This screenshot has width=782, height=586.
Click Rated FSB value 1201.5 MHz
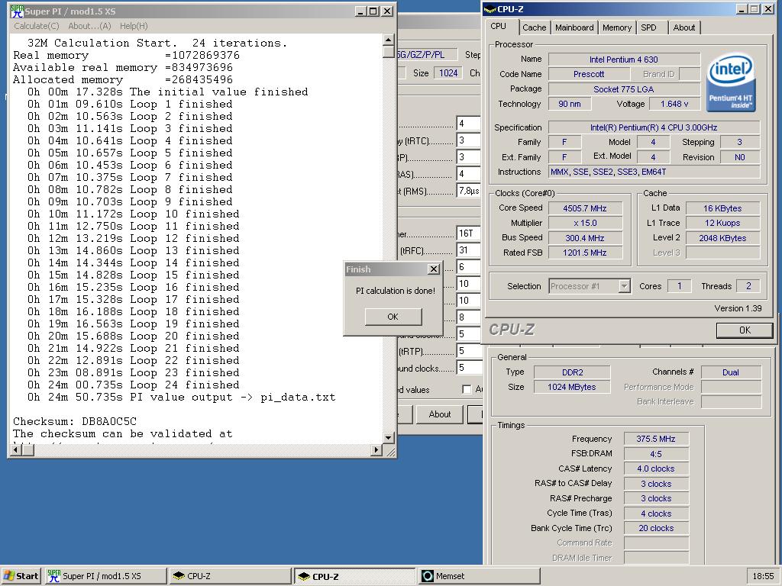coord(585,253)
